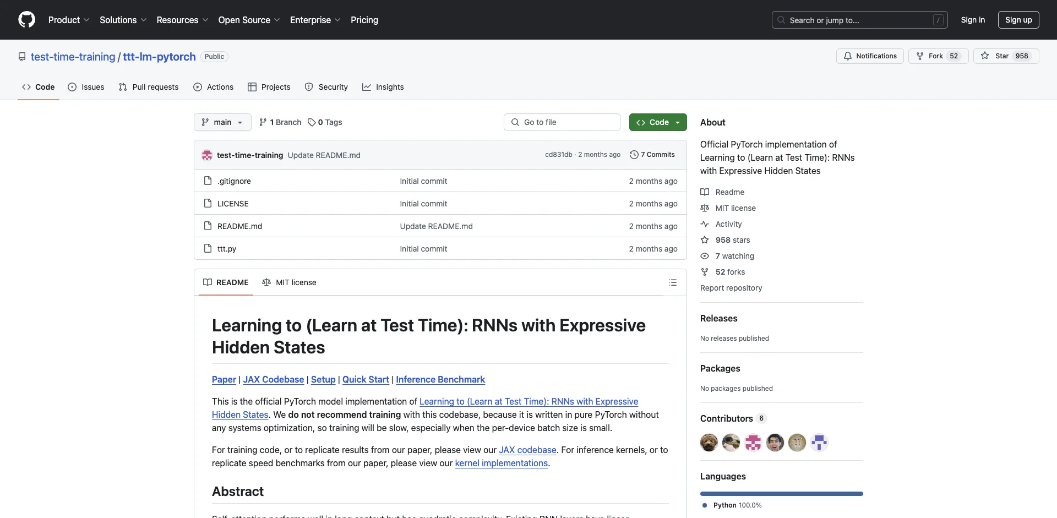Screen dimensions: 1057x518
Task: Select the Code tab
Action: [38, 87]
